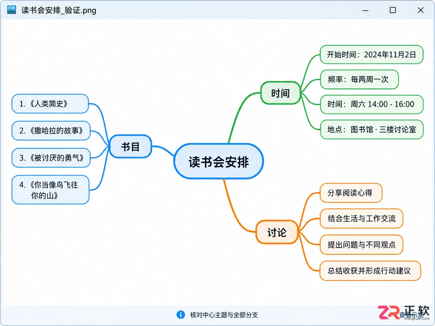Click the node 时间：周六 14:00 - 16:00
The image size is (435, 326).
point(372,104)
